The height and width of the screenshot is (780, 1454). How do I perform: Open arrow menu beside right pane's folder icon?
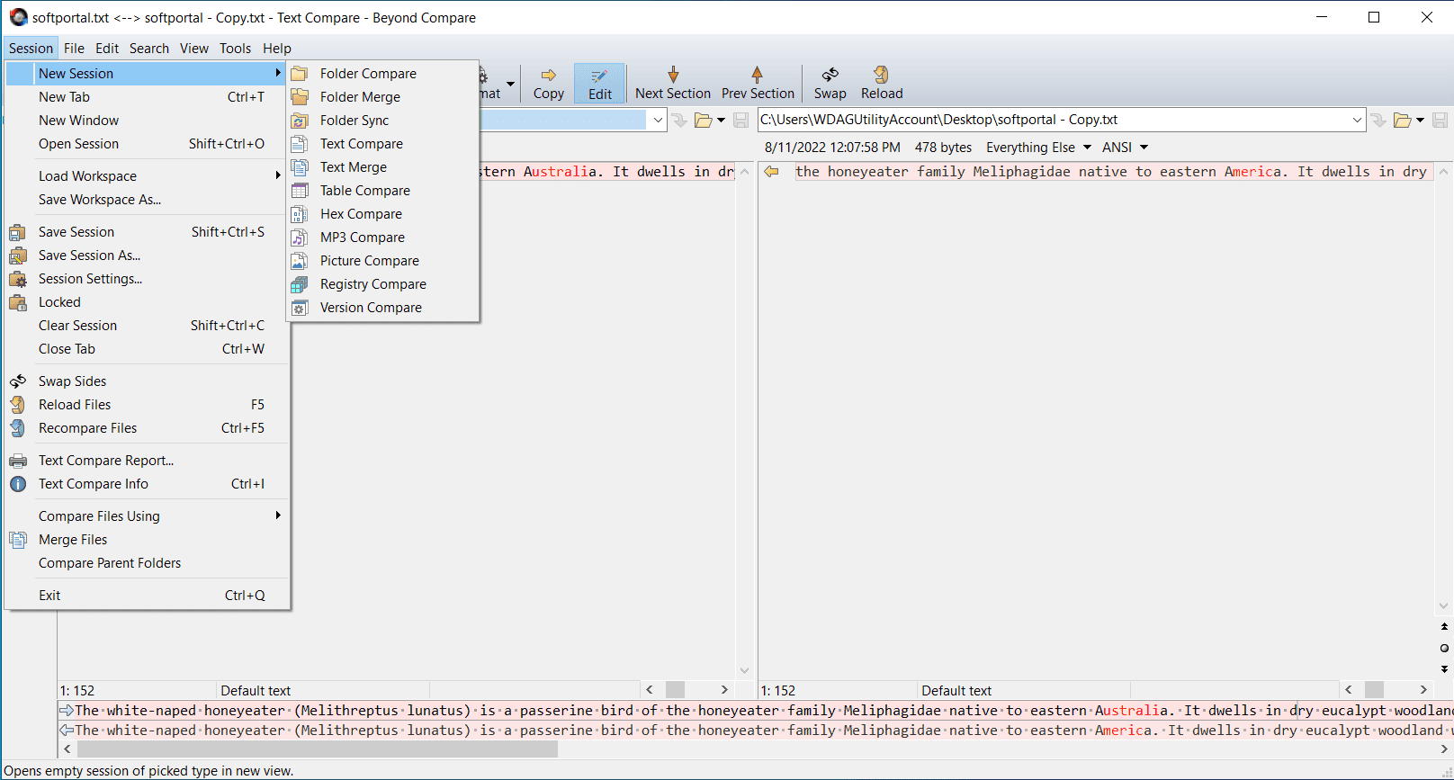[1420, 121]
